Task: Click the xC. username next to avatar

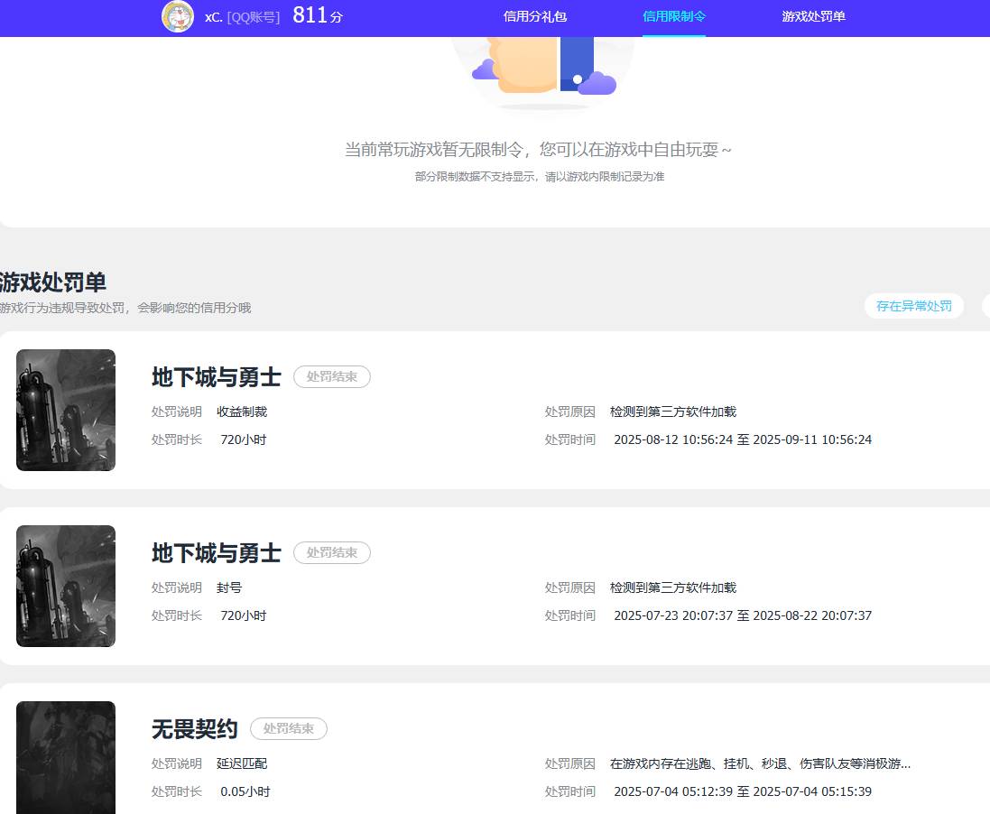Action: [211, 16]
